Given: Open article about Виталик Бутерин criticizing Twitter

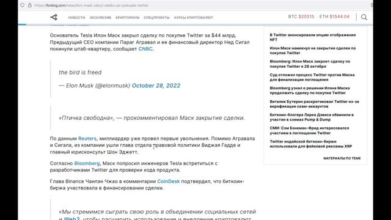Looking at the screenshot, I should click(x=315, y=104).
